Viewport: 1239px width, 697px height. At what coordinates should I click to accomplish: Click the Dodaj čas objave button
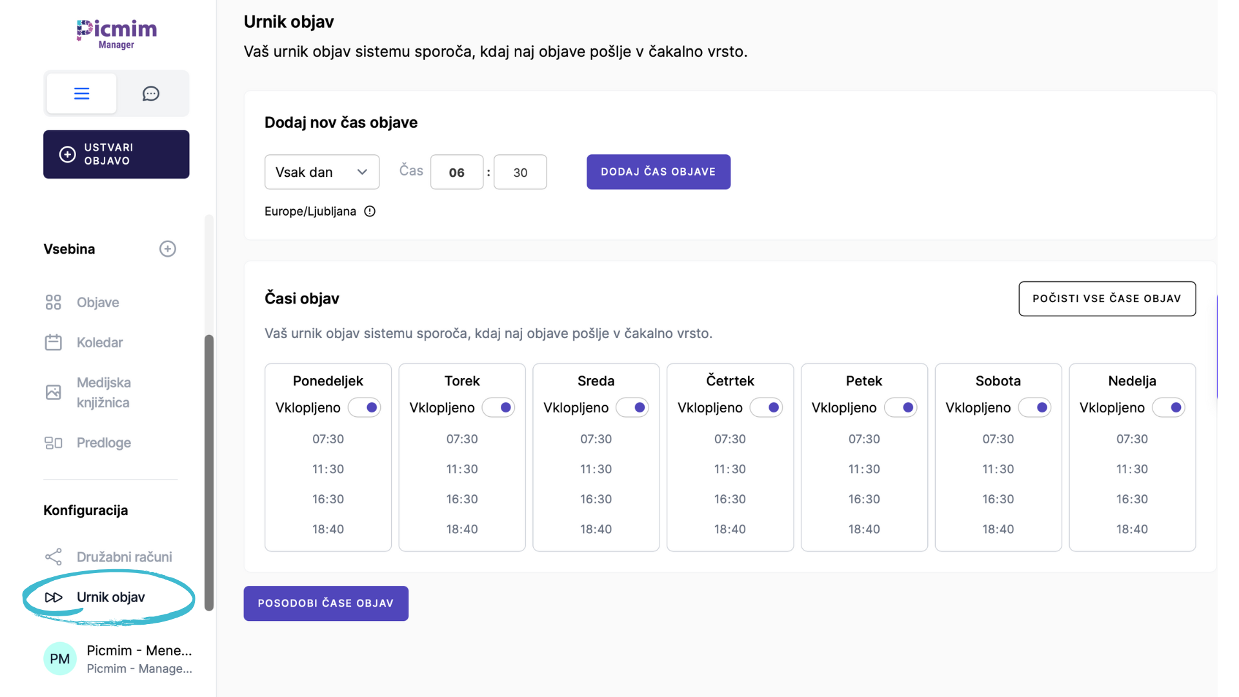(658, 172)
